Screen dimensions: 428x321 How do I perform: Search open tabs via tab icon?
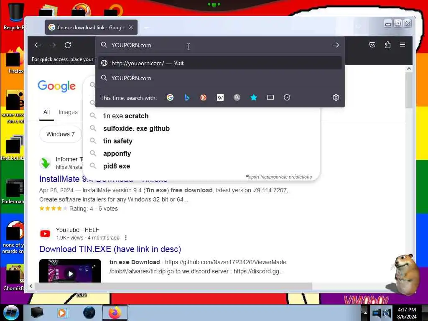coord(270,97)
